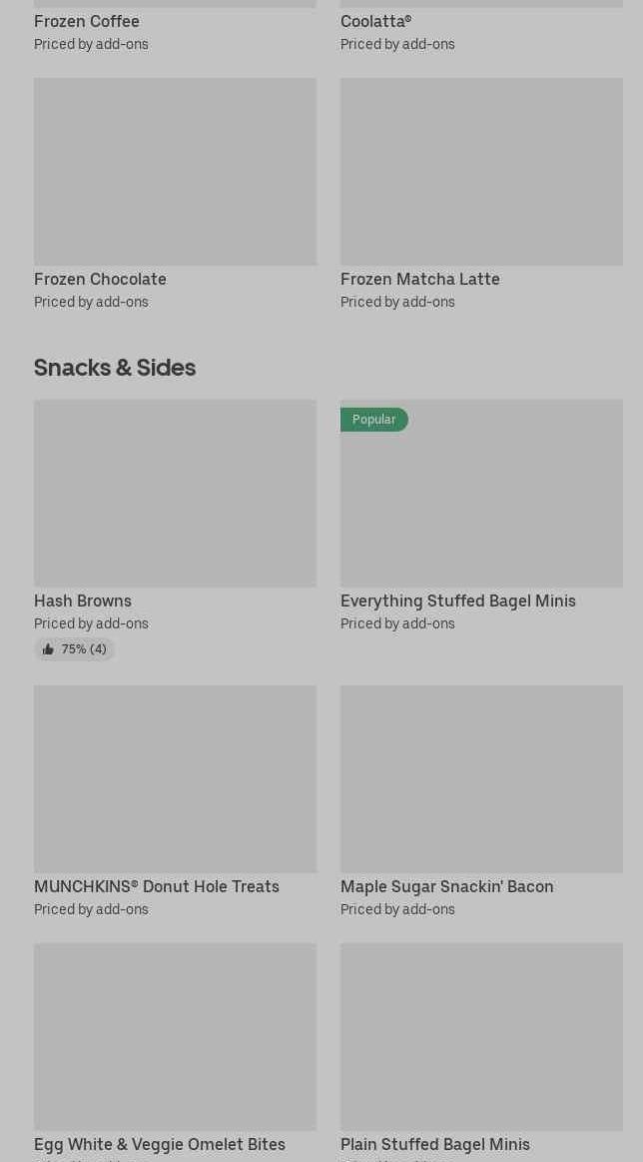The width and height of the screenshot is (643, 1162).
Task: Open the Frozen Chocolate image
Action: (175, 172)
